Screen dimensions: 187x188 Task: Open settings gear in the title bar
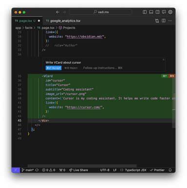170,12
